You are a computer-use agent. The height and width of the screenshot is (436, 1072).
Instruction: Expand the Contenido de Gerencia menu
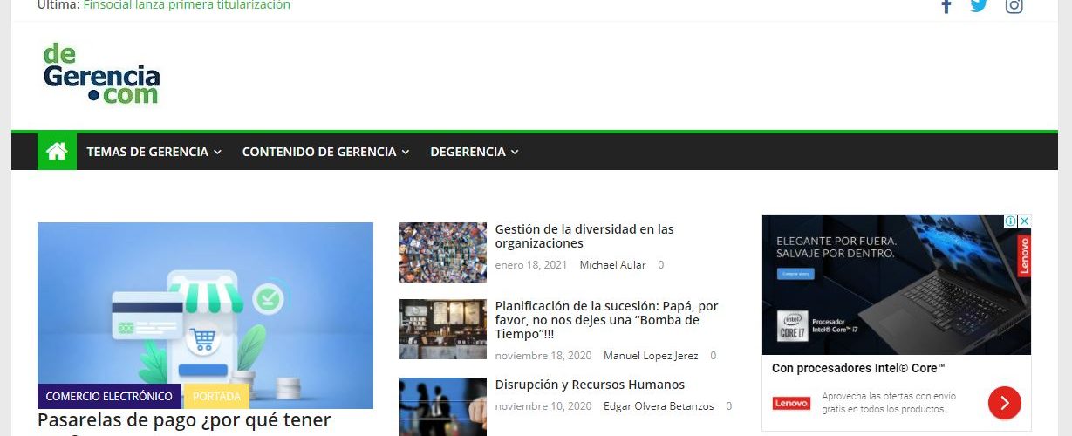click(325, 152)
